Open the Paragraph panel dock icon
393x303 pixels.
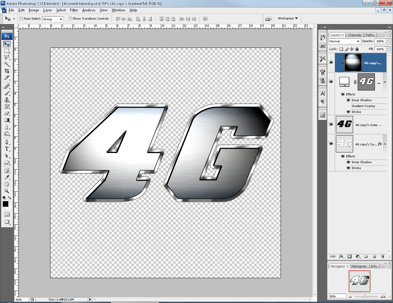(322, 102)
